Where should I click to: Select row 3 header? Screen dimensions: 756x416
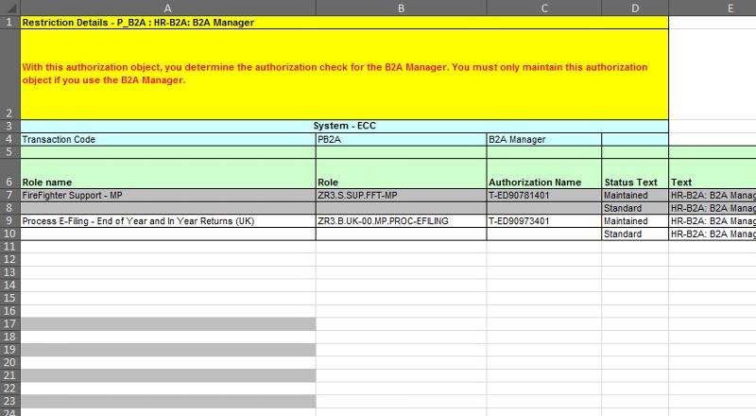tap(9, 126)
